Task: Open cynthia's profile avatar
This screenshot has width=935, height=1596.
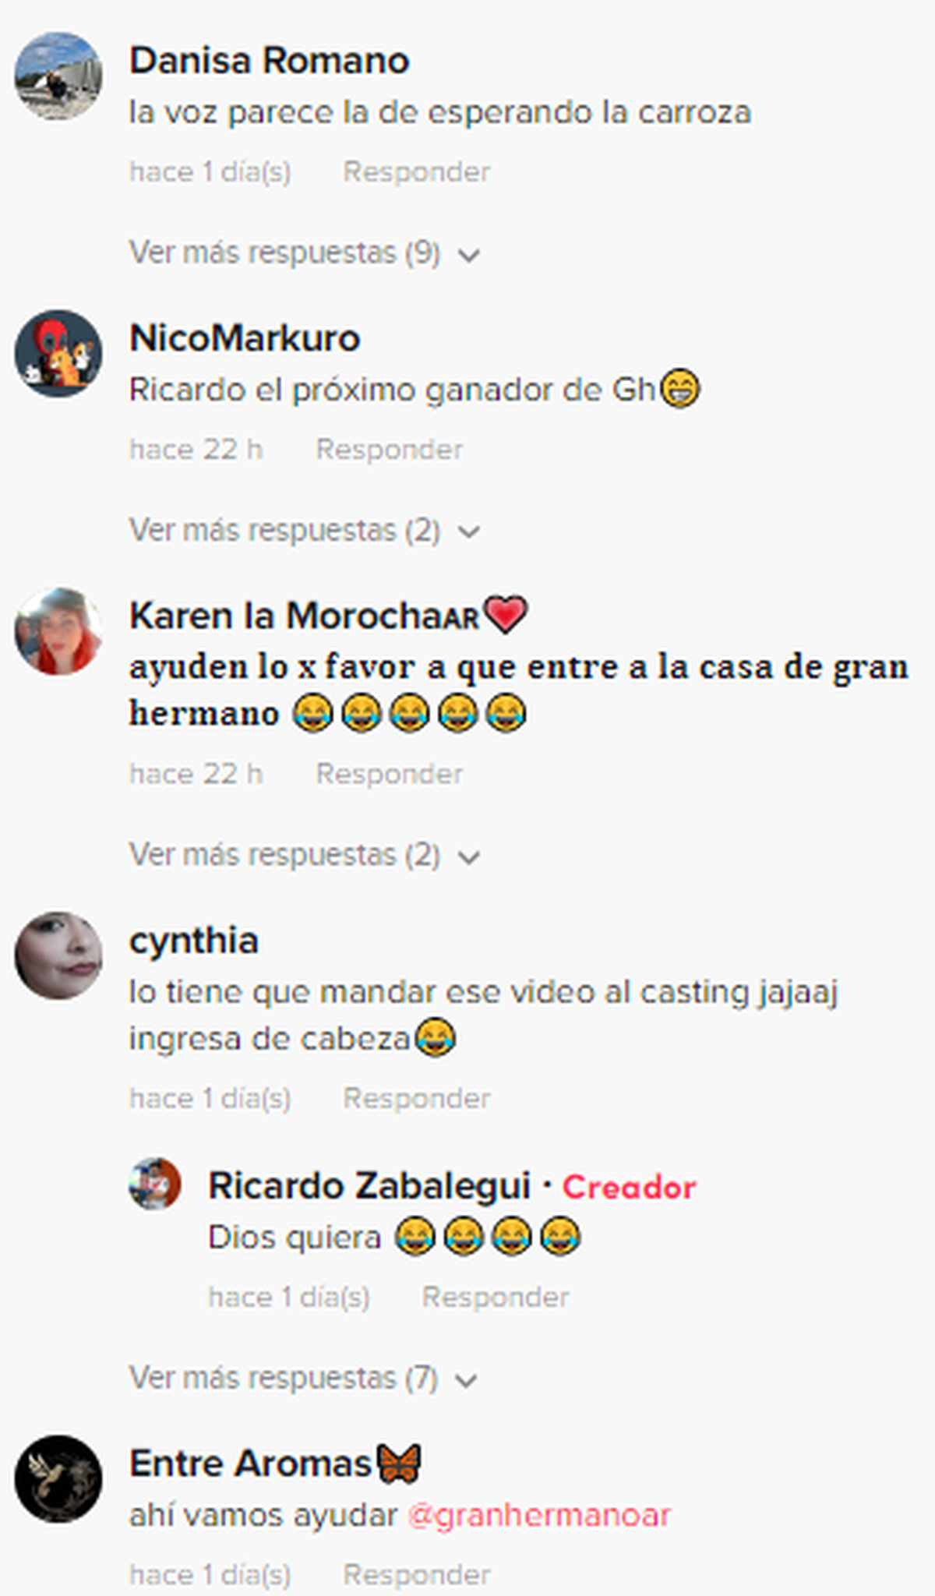Action: pyautogui.click(x=58, y=955)
